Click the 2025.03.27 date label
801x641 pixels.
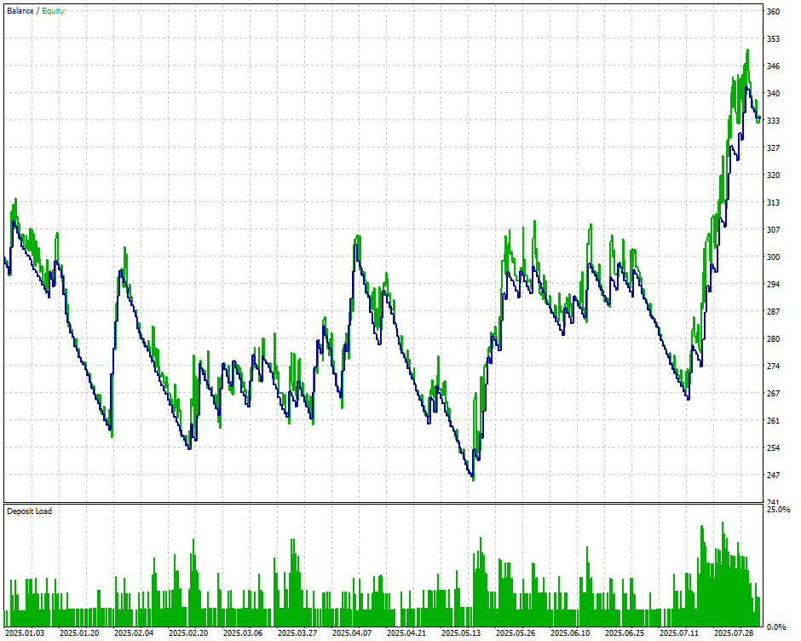pos(297,632)
